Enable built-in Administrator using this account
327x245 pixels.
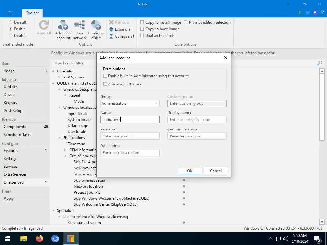[105, 76]
